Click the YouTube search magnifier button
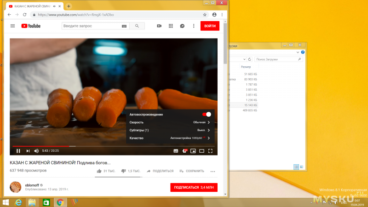The width and height of the screenshot is (368, 207). (137, 26)
